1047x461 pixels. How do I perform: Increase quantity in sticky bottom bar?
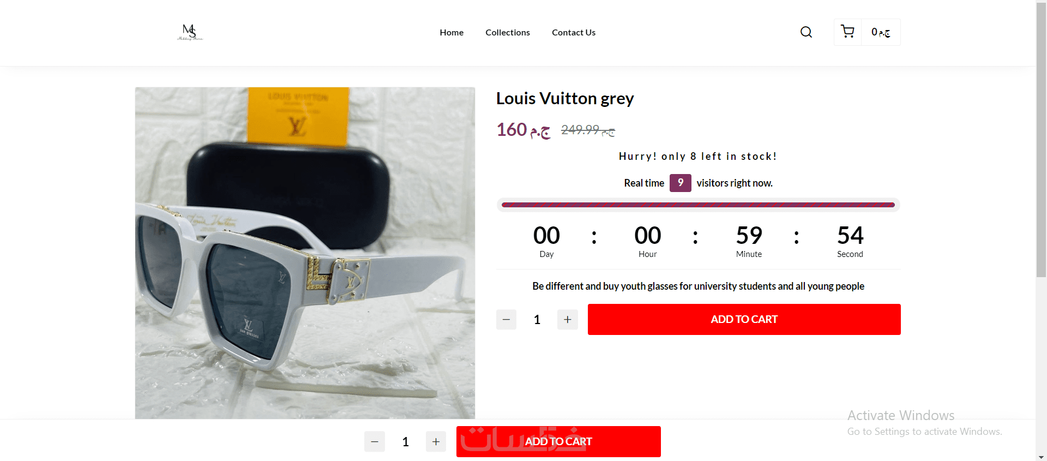(436, 442)
